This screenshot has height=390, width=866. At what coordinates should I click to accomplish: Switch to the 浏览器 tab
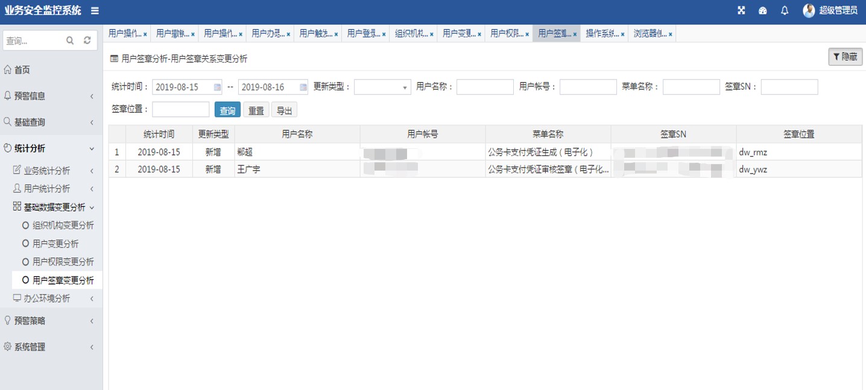(x=649, y=34)
